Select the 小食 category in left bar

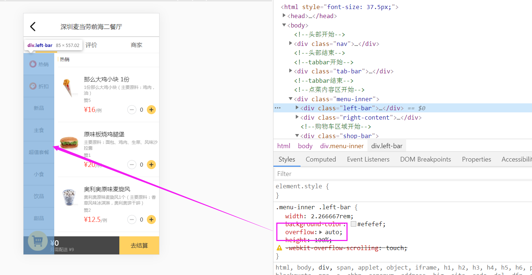(x=39, y=174)
